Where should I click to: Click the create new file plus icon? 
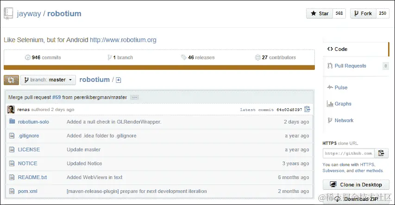click(119, 80)
